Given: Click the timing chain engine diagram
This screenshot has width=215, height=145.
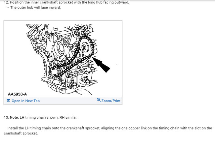Looking at the screenshot, I should (x=63, y=59).
